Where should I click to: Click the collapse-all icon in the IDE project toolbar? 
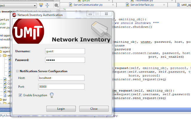47,5
